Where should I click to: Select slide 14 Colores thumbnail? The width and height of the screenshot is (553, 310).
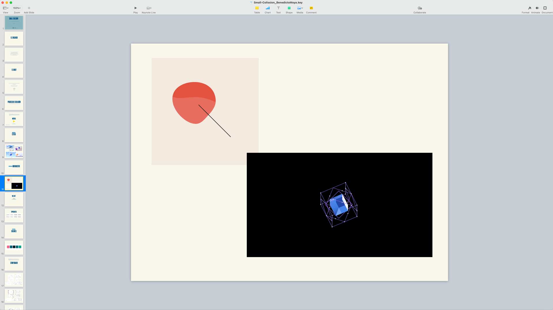click(14, 231)
